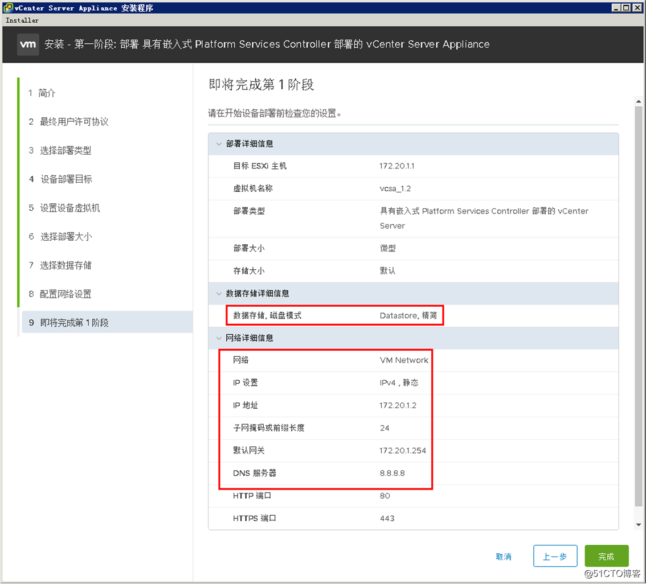Screen dimensions: 646x584
Task: Click the VMware vm logo icon
Action: coord(28,44)
